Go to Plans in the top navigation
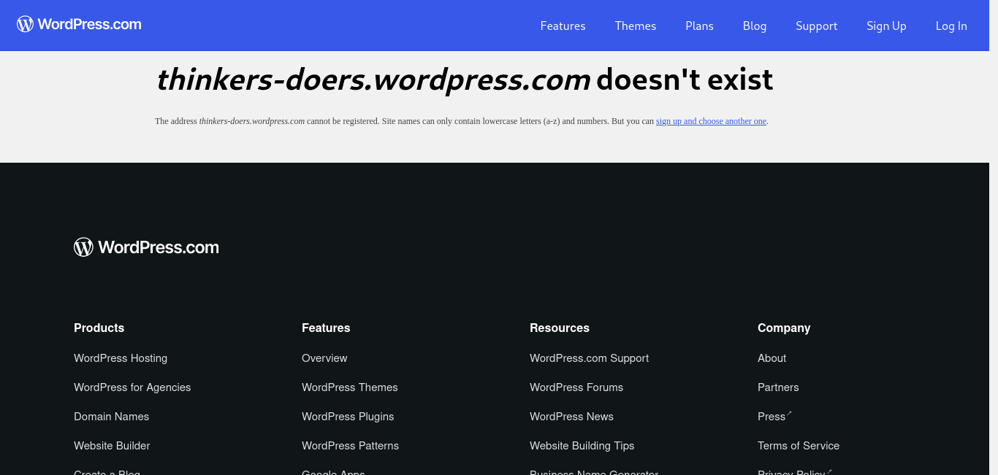 click(x=699, y=26)
